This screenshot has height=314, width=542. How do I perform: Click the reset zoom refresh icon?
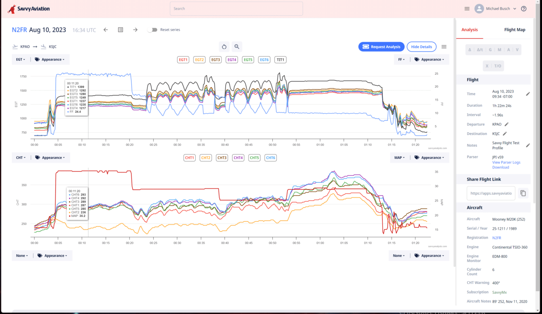tap(224, 47)
